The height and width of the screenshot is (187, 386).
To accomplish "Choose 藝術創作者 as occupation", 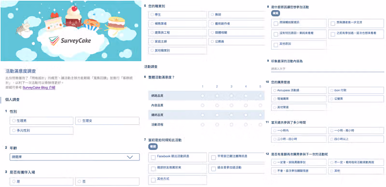I will (x=236, y=24).
